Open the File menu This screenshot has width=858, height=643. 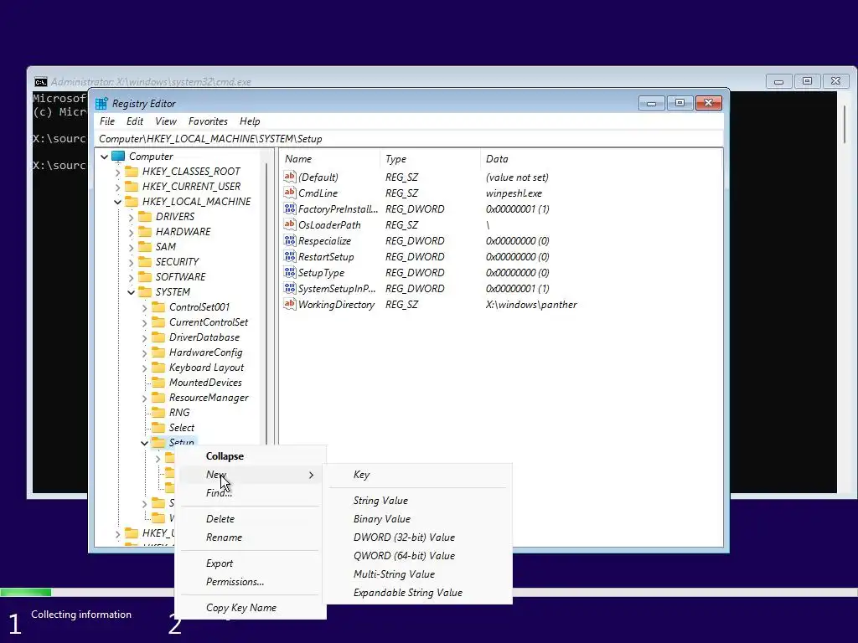click(x=106, y=121)
